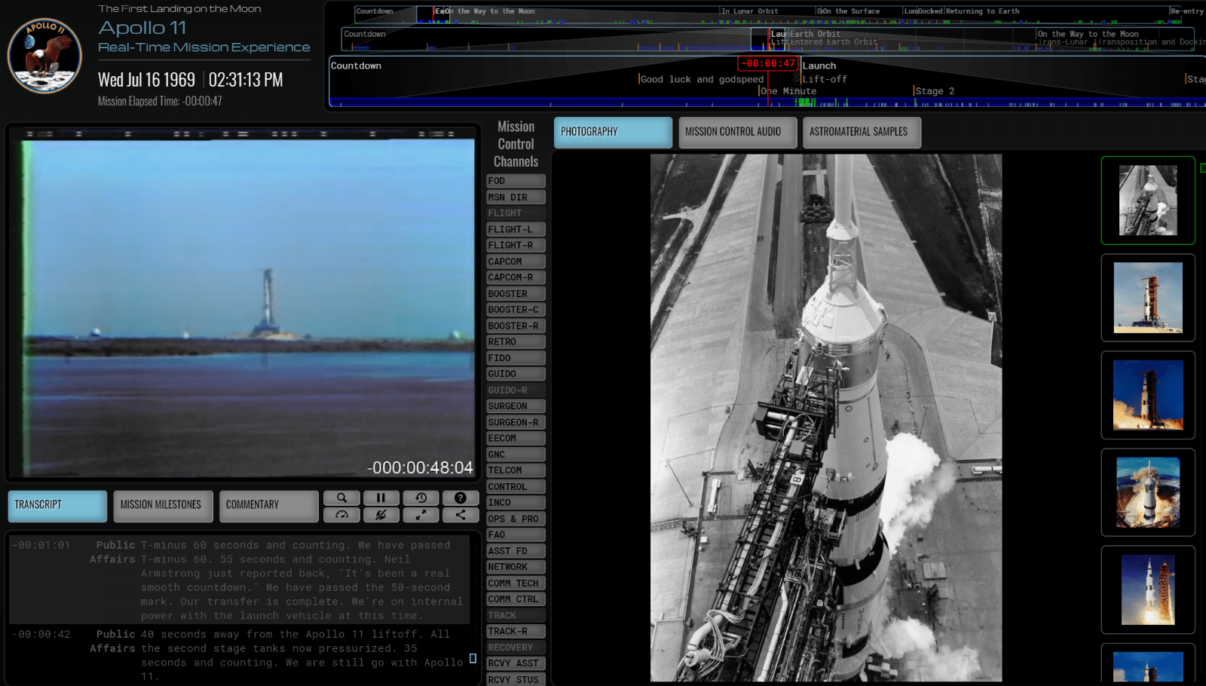Open the Mission Control Audio tab
1206x686 pixels.
[737, 132]
